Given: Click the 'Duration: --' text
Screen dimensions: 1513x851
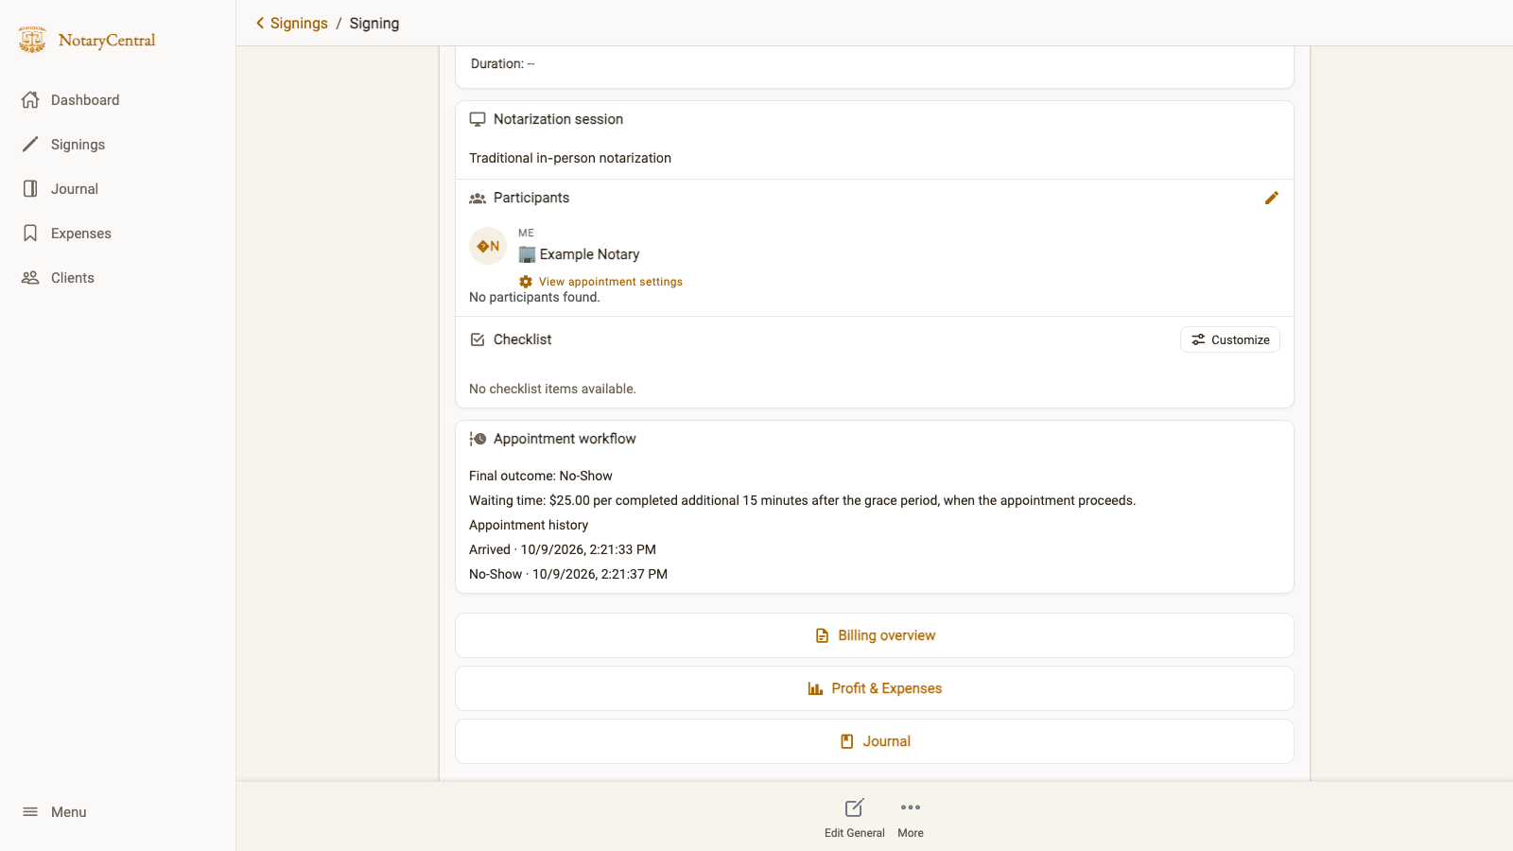Looking at the screenshot, I should pos(503,63).
